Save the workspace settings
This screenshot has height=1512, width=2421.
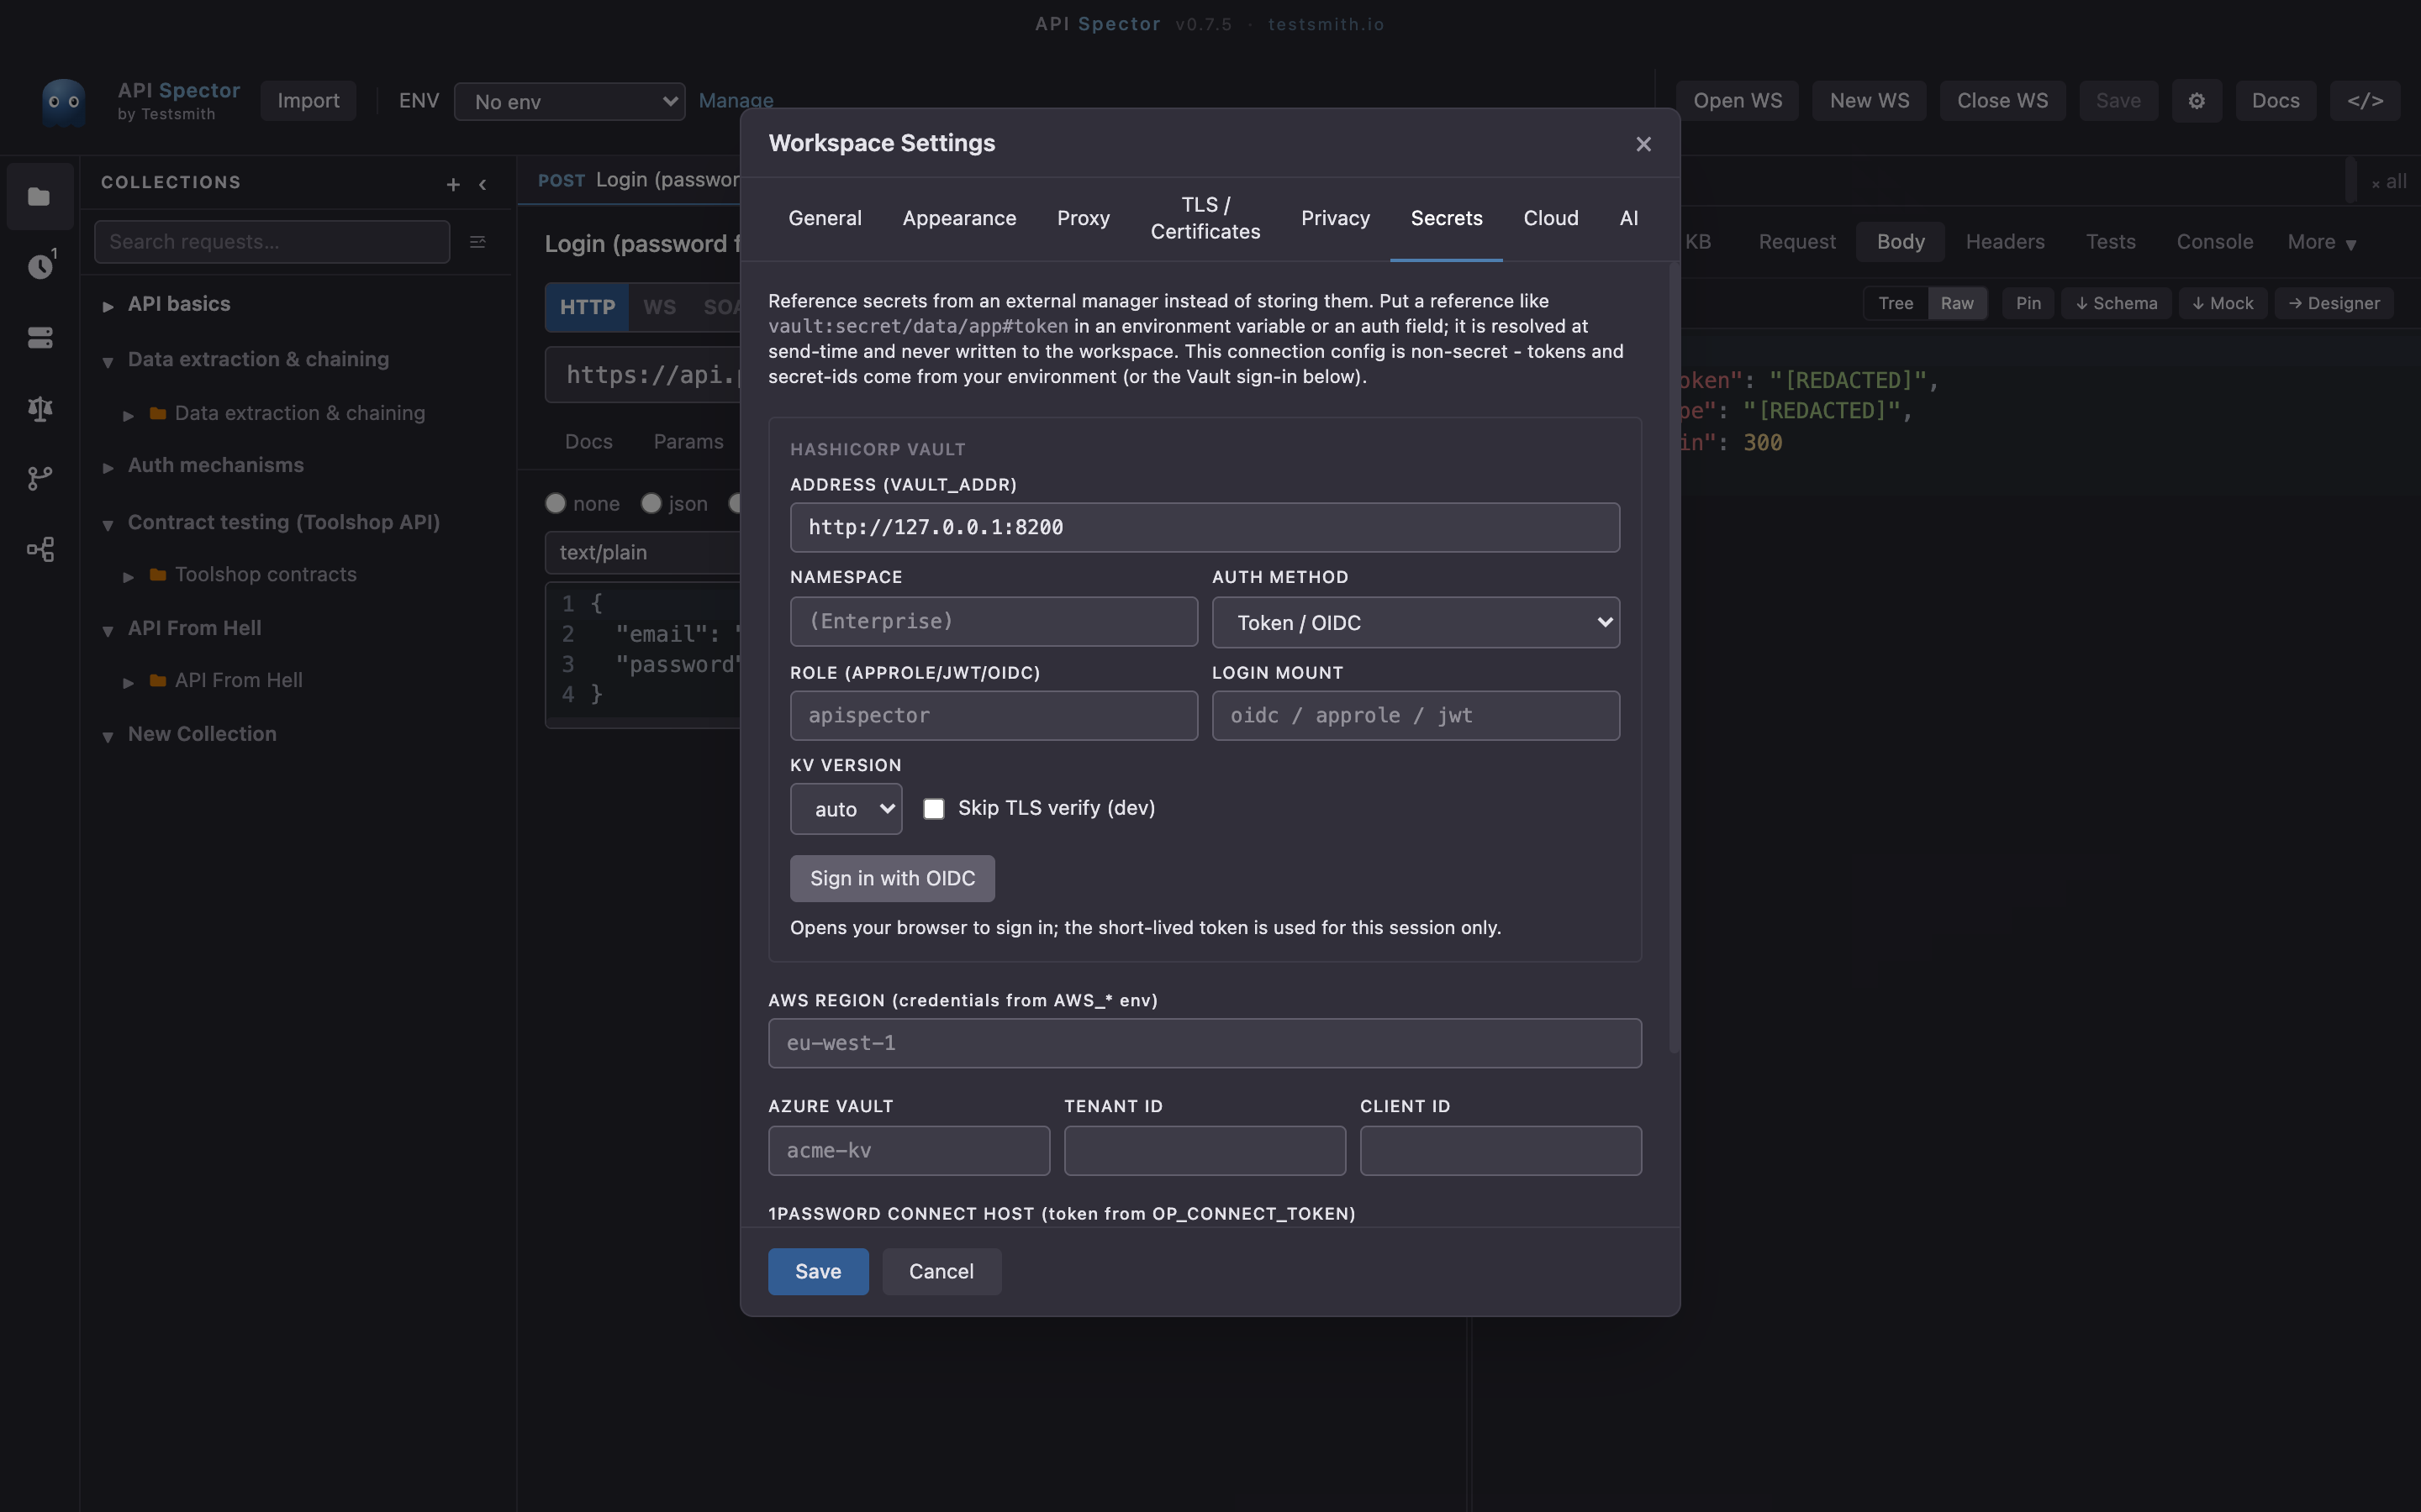pyautogui.click(x=817, y=1271)
